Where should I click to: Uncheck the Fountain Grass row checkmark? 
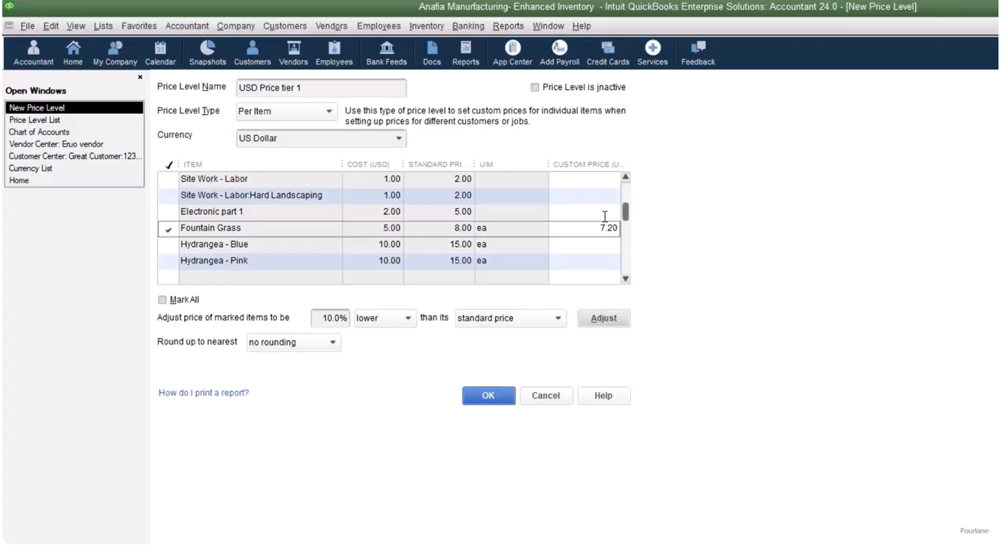[x=169, y=229]
